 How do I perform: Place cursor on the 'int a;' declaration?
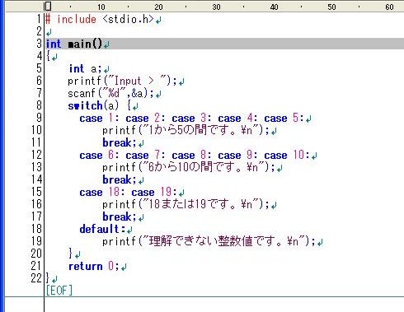[x=85, y=68]
